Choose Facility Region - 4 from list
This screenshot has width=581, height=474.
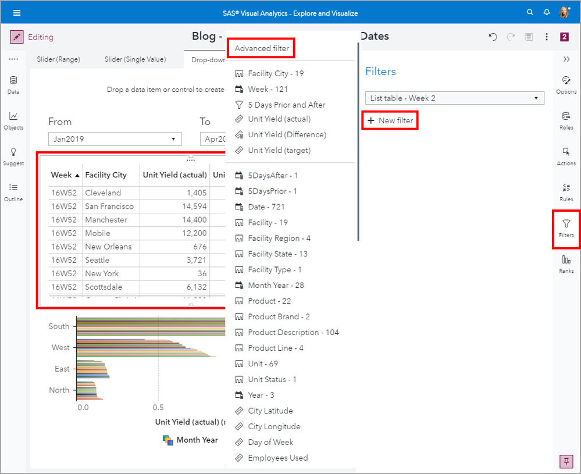tap(279, 238)
